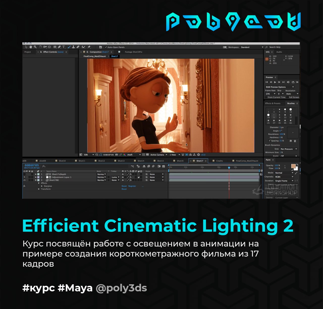Image resolution: width=323 pixels, height=309 pixels.
Task: Click the Paint foreground color swatch
Action: click(x=293, y=166)
